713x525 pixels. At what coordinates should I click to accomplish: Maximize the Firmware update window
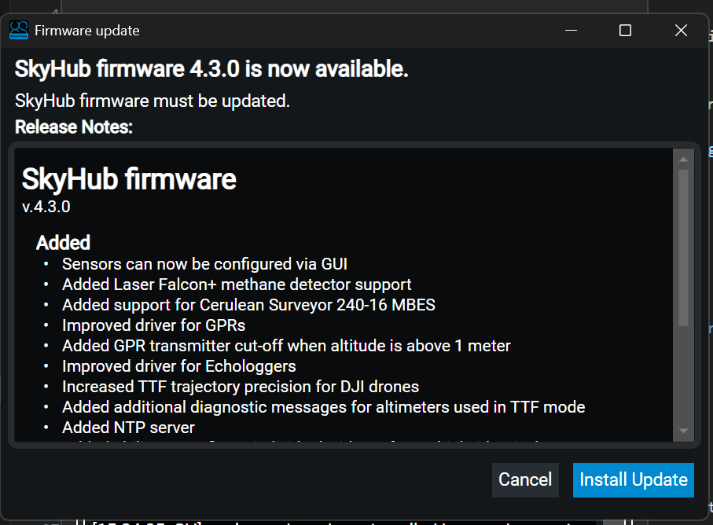coord(625,31)
